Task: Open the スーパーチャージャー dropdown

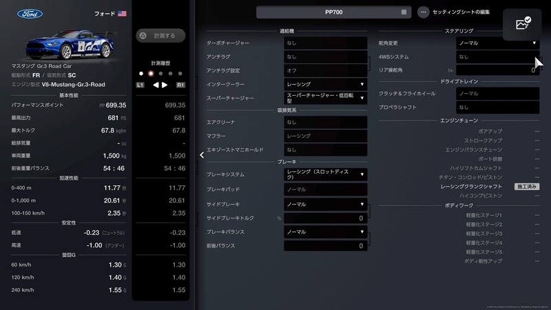Action: click(325, 98)
